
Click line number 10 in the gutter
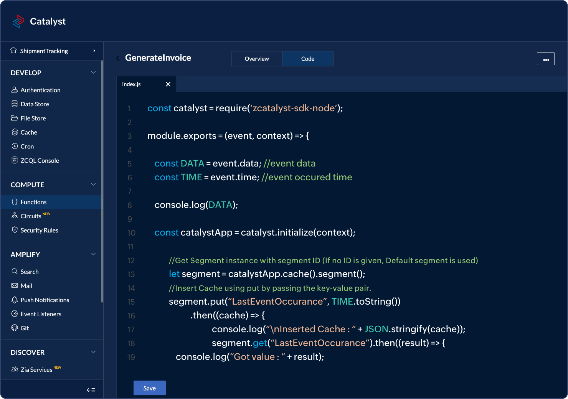click(x=131, y=233)
